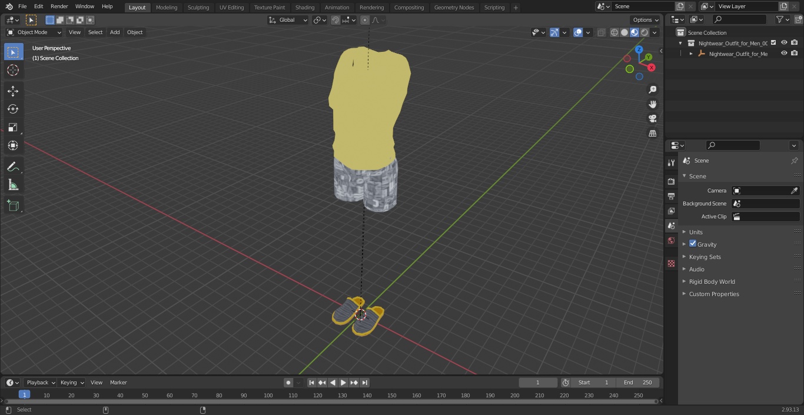Click the Marker timeline menu
The width and height of the screenshot is (804, 415).
(x=118, y=383)
